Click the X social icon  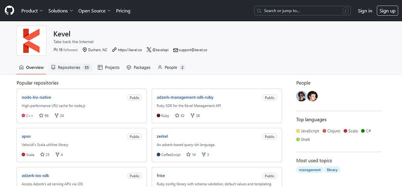coord(149,50)
